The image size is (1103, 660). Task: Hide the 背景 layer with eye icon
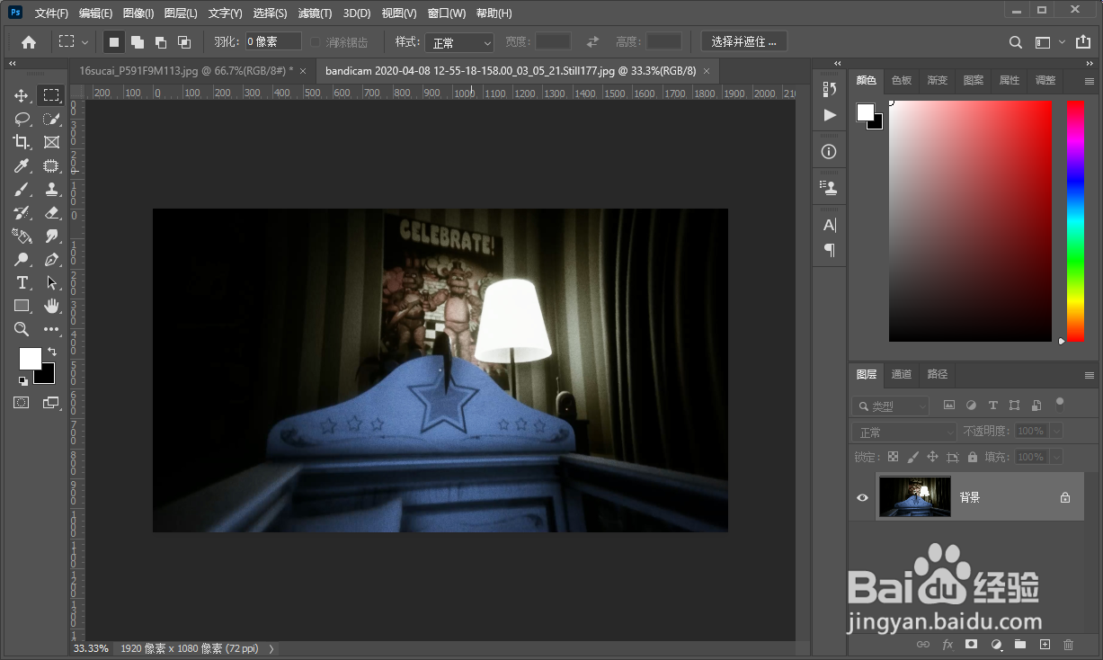pyautogui.click(x=863, y=497)
